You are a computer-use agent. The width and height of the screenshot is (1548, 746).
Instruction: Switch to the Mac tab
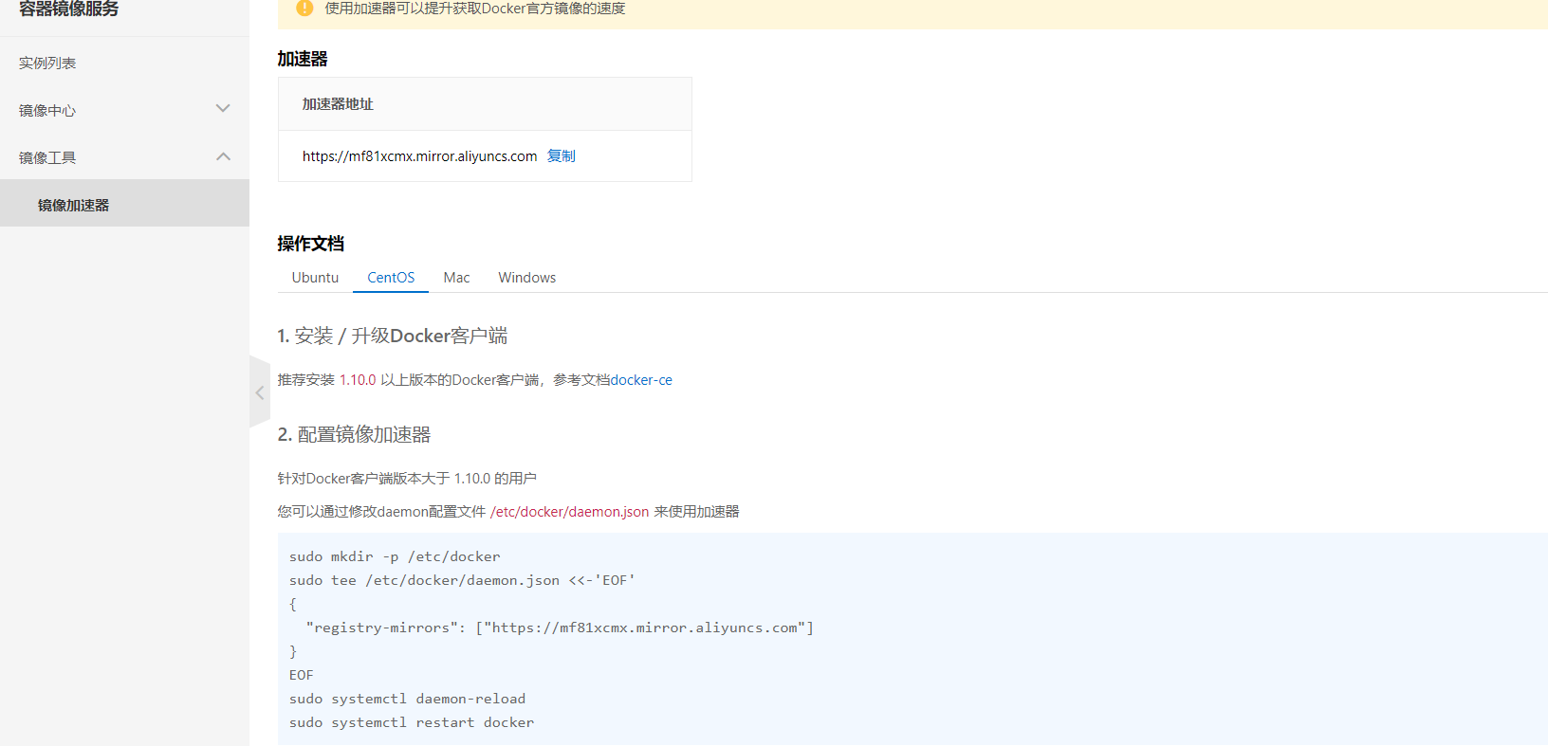point(456,278)
